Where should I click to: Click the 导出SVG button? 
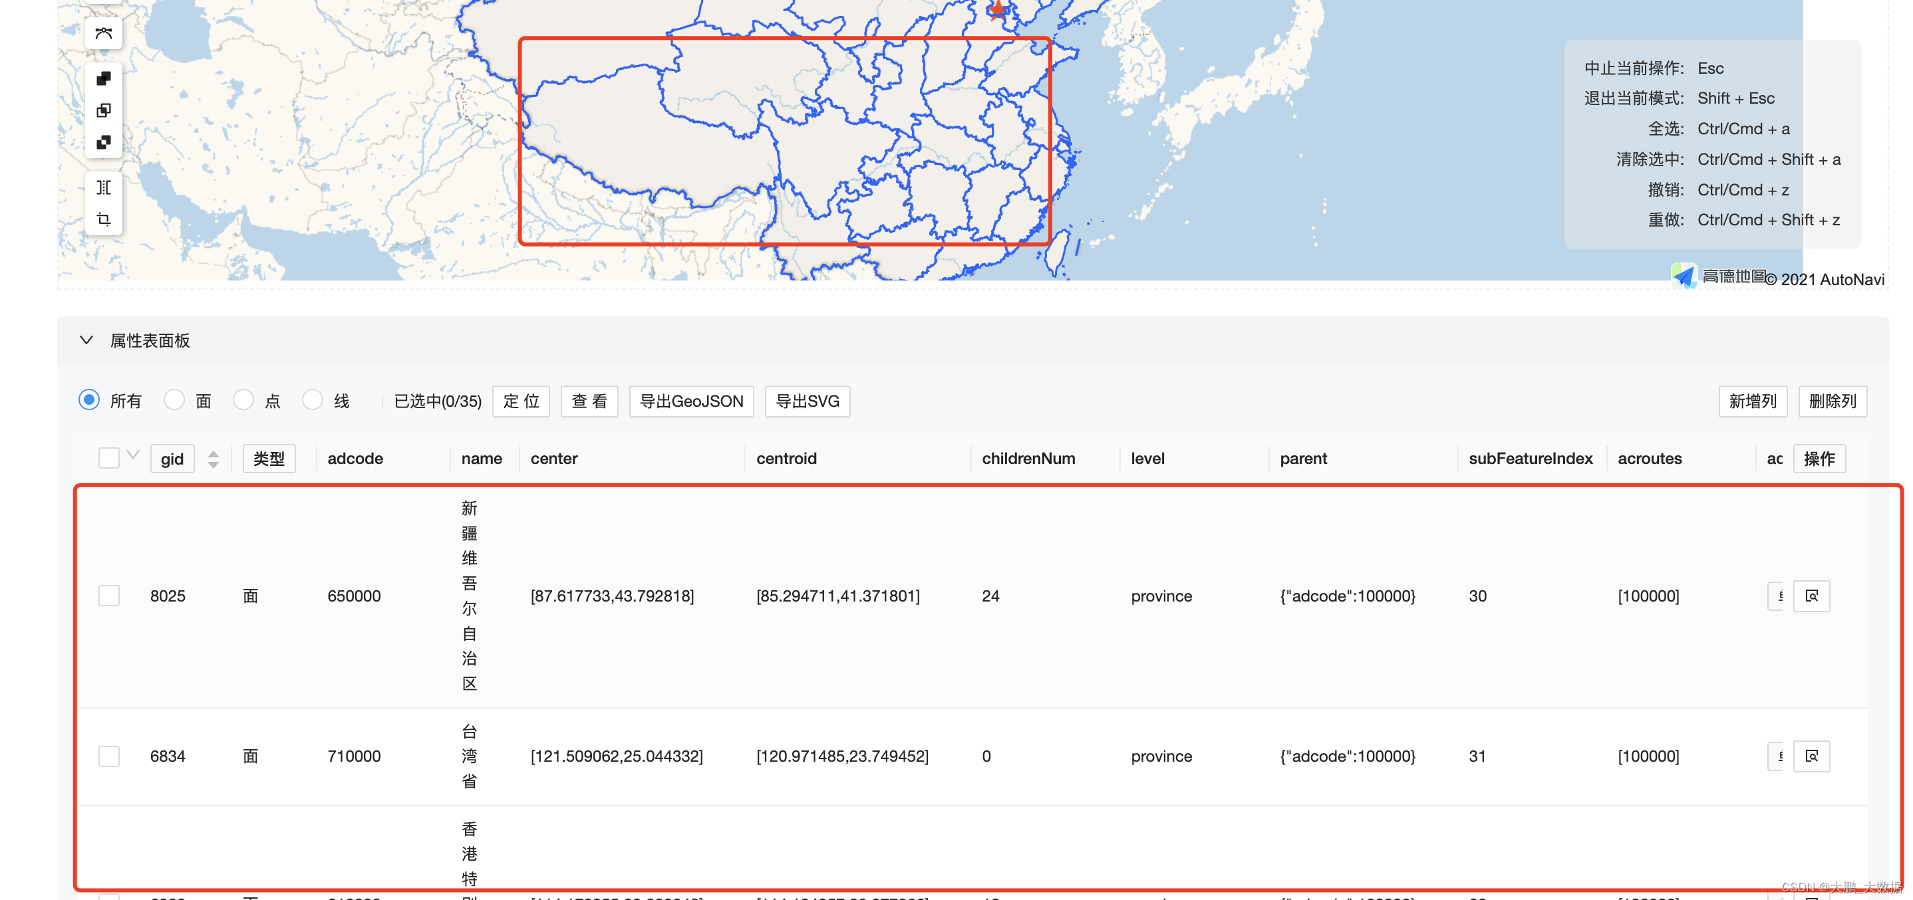808,401
